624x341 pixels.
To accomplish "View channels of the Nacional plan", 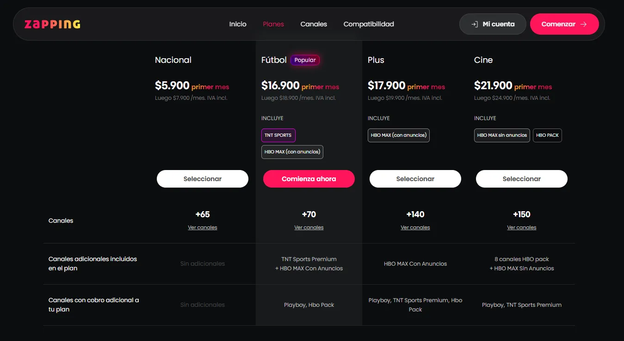I will 203,227.
